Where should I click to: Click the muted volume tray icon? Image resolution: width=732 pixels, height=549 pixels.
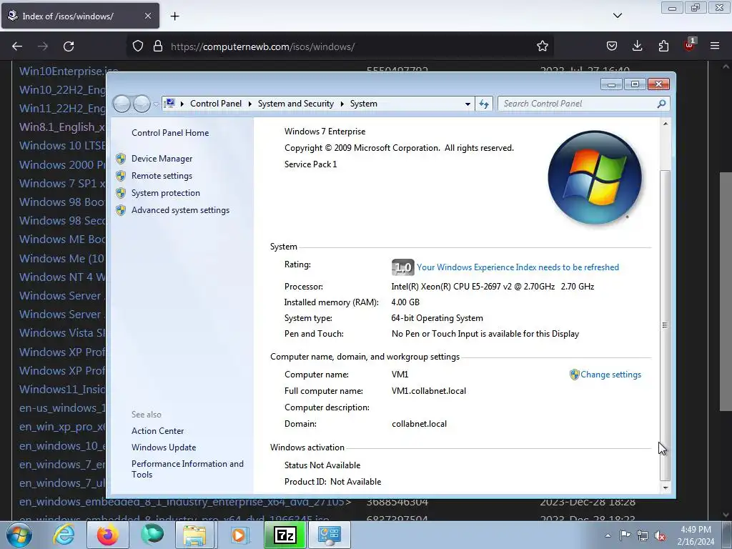pos(660,535)
